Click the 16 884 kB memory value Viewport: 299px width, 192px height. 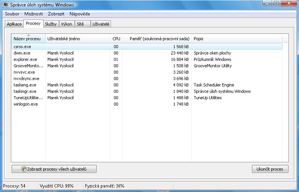click(180, 59)
